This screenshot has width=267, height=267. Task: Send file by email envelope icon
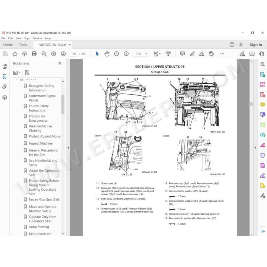252,54
